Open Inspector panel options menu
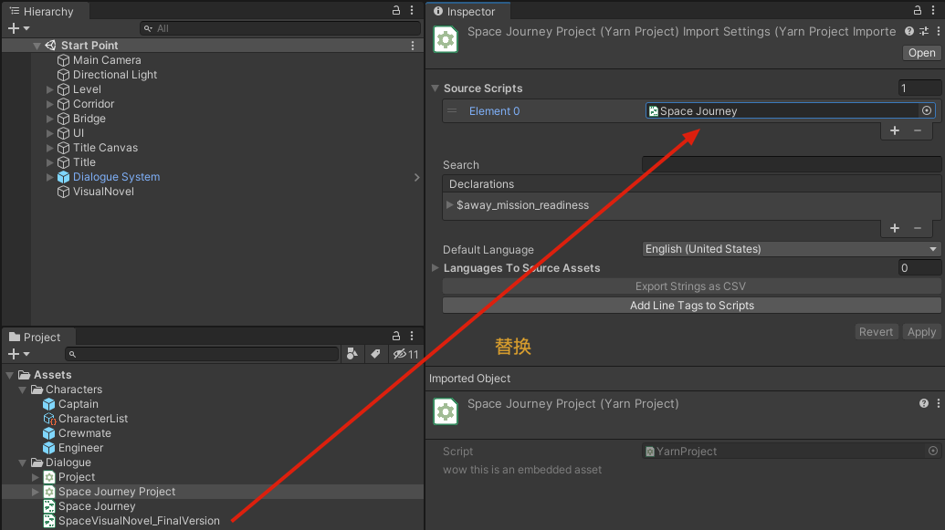Screen dimensions: 945x530 933,10
